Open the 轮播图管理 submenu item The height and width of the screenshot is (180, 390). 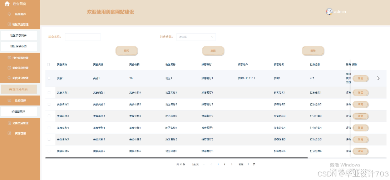click(19, 112)
